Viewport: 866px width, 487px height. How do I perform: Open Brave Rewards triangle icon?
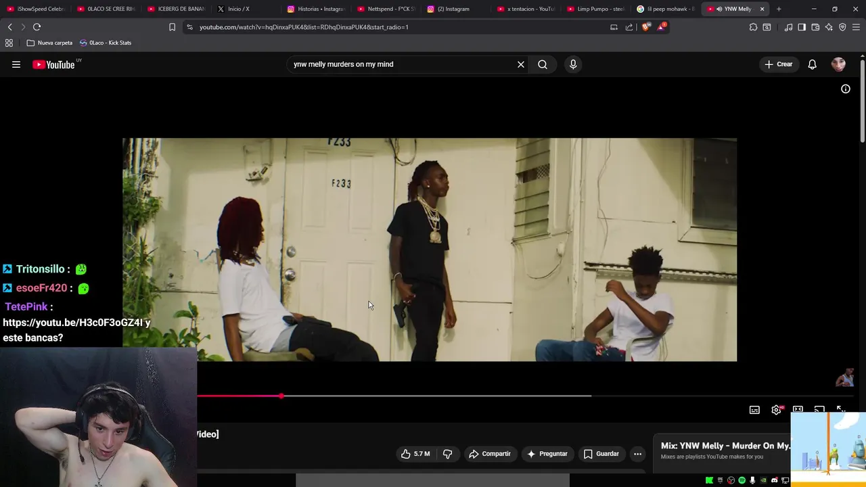(661, 27)
